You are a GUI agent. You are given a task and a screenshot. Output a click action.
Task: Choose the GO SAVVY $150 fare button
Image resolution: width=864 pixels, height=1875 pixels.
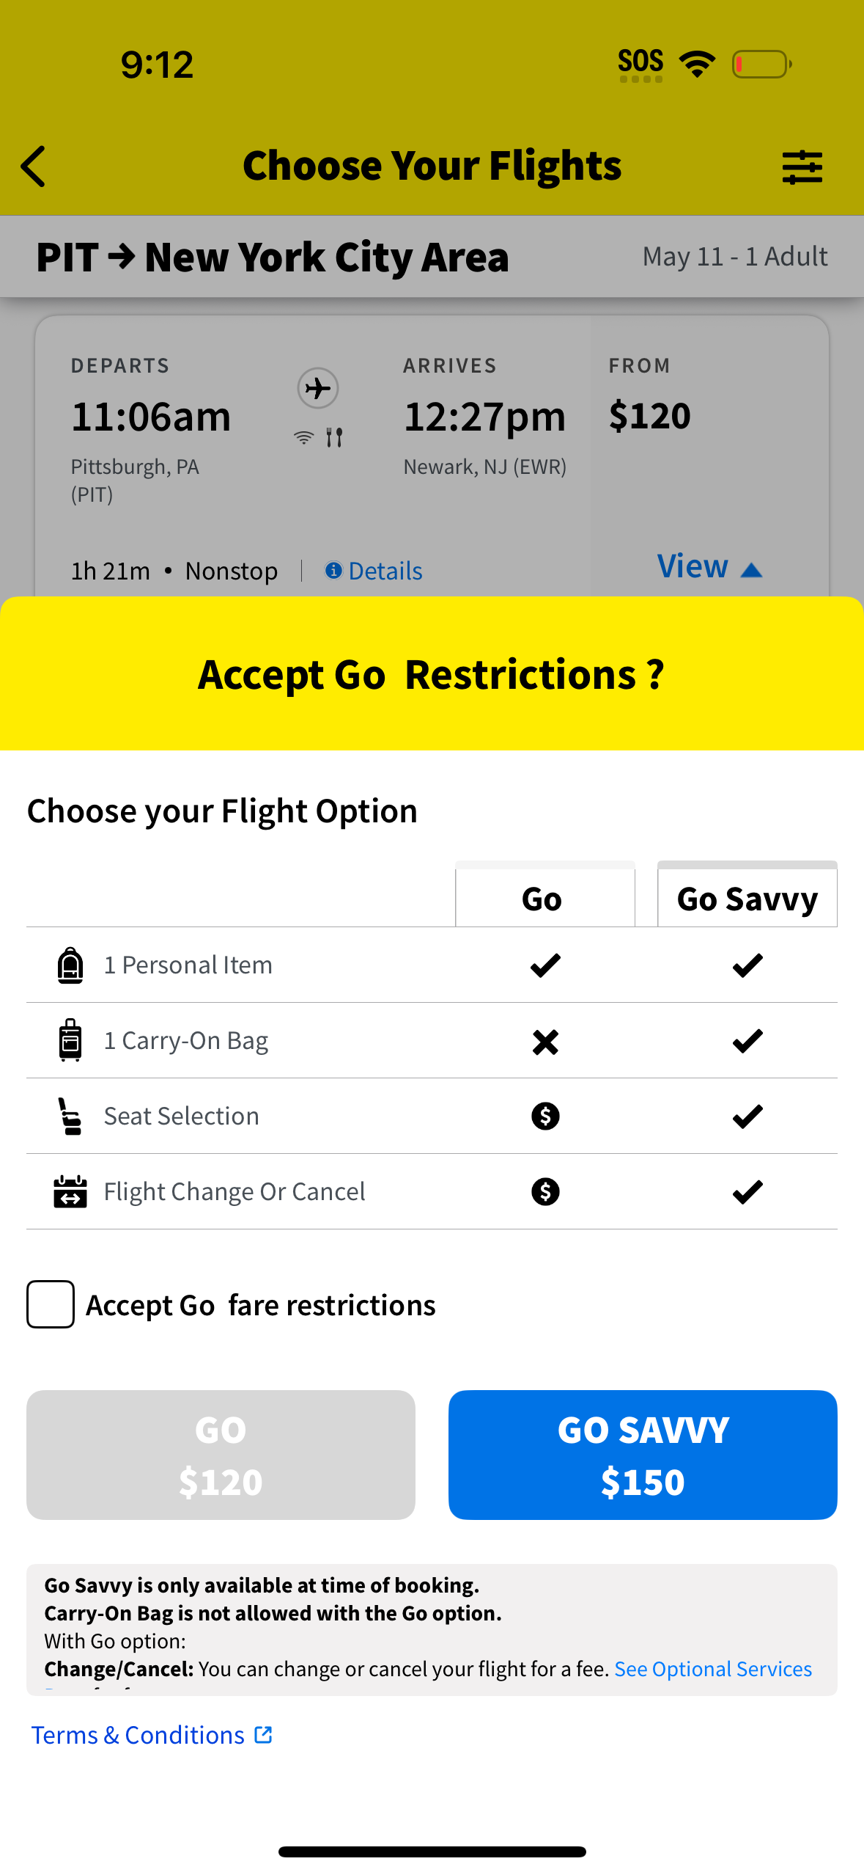(643, 1454)
